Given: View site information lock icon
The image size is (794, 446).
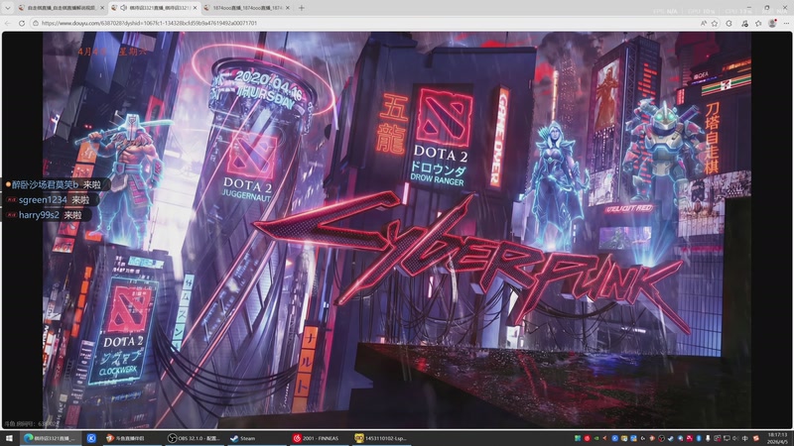Looking at the screenshot, I should click(x=36, y=23).
